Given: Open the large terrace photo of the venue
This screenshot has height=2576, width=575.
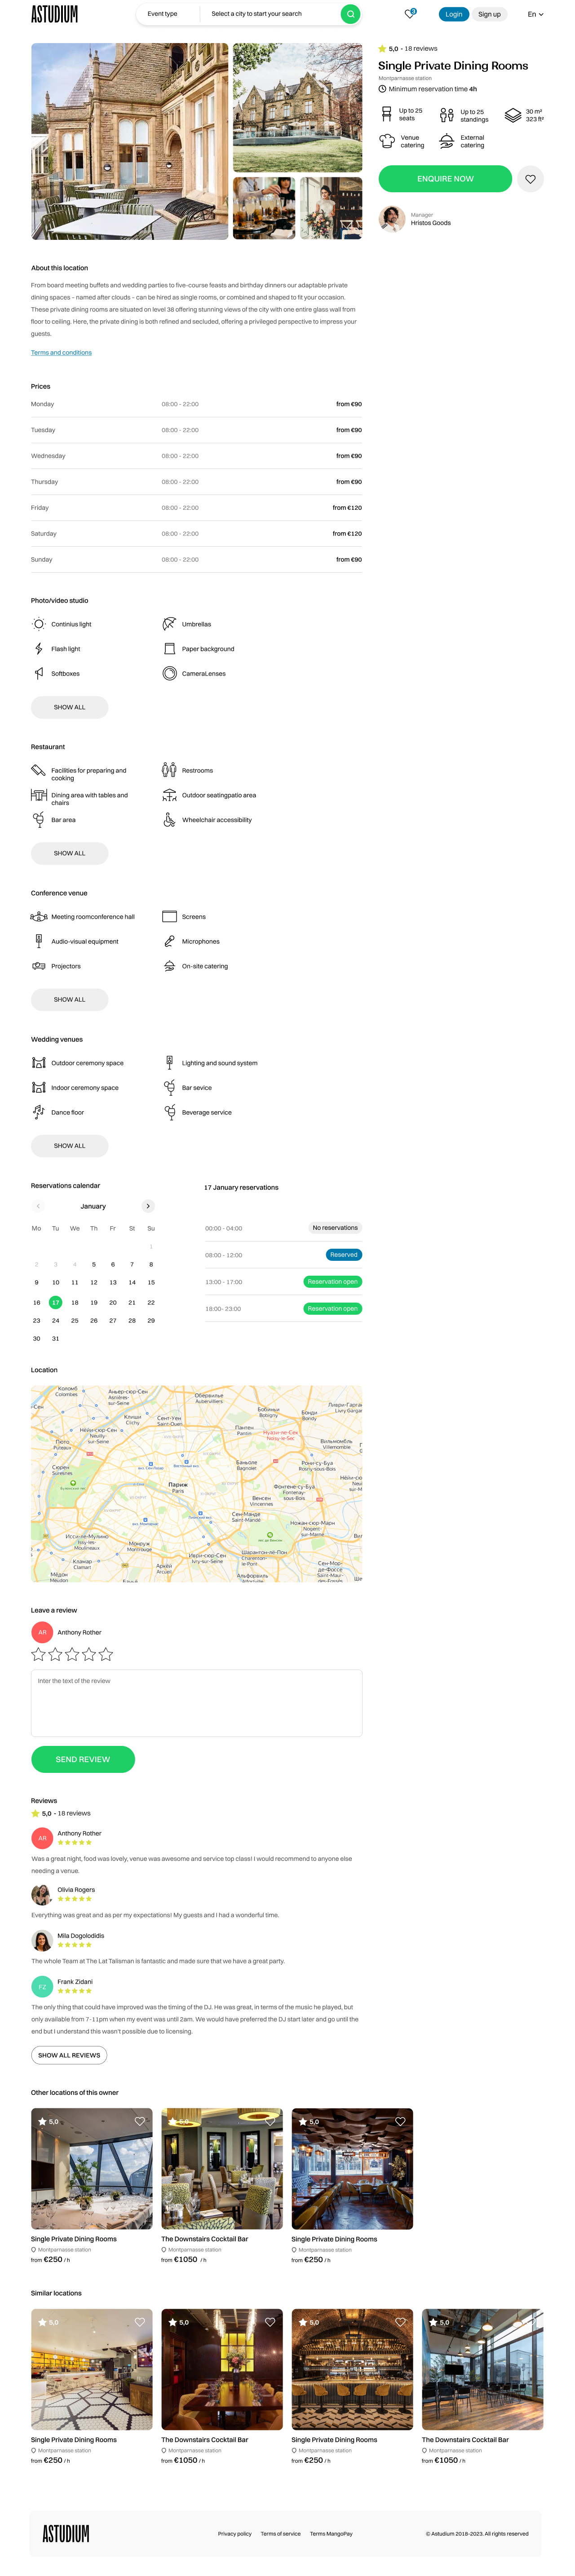Looking at the screenshot, I should coord(129,141).
